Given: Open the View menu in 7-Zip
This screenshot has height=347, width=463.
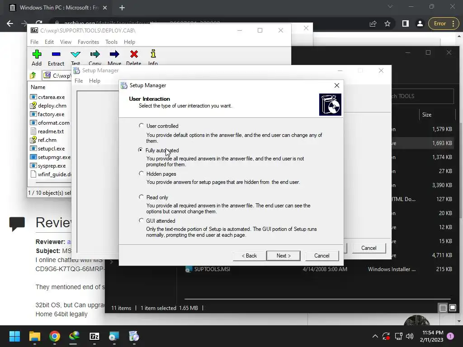Looking at the screenshot, I should point(66,42).
